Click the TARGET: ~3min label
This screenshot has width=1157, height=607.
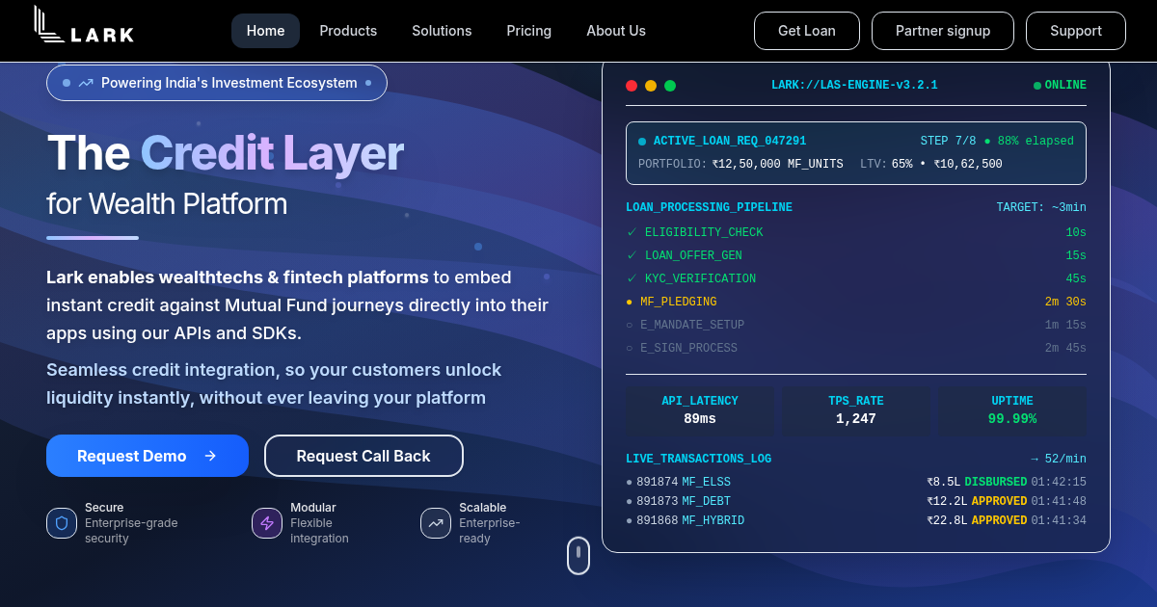1041,207
